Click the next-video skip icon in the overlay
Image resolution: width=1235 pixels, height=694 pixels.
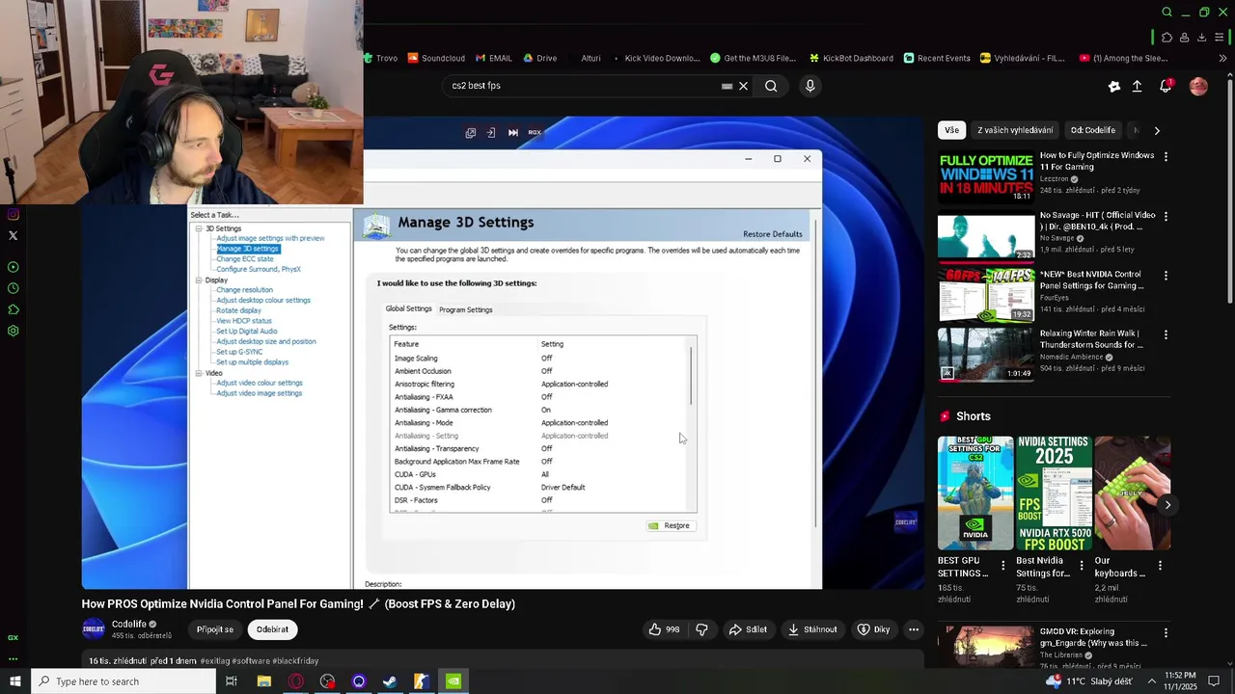tap(513, 133)
